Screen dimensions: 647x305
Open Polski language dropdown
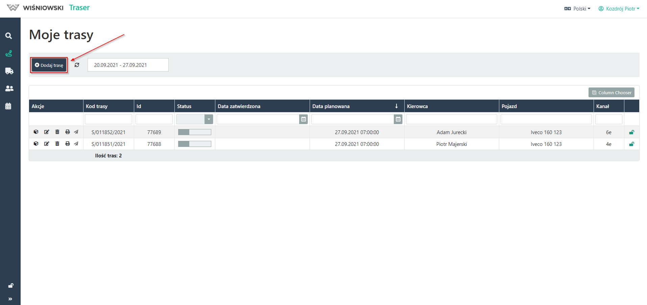[x=577, y=9]
